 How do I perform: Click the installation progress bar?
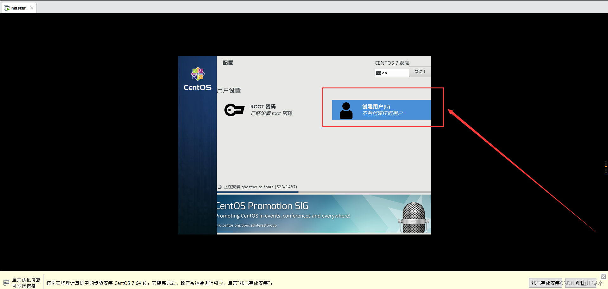tap(324, 192)
